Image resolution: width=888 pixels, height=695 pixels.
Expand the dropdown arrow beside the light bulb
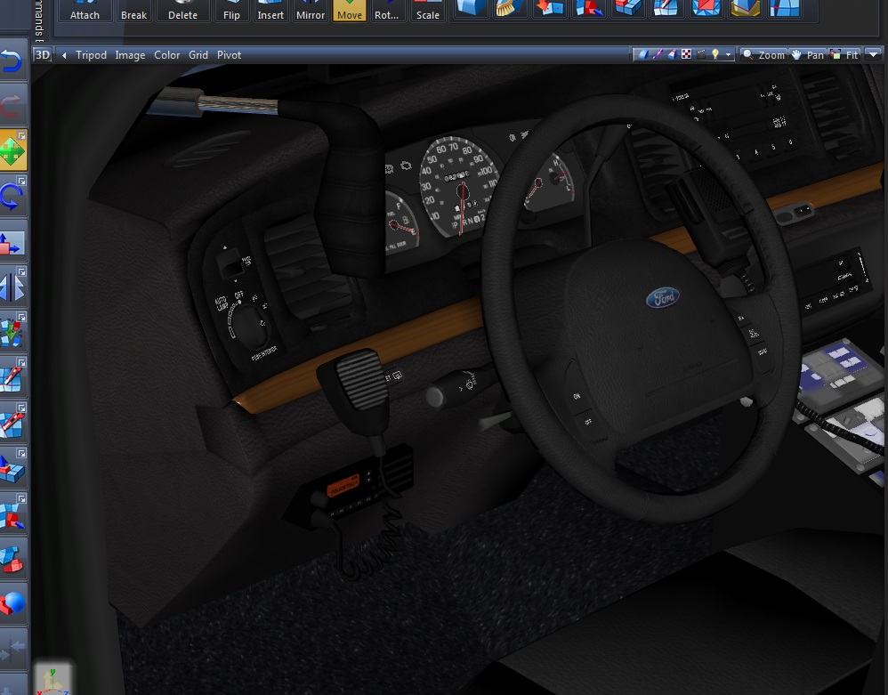click(729, 55)
